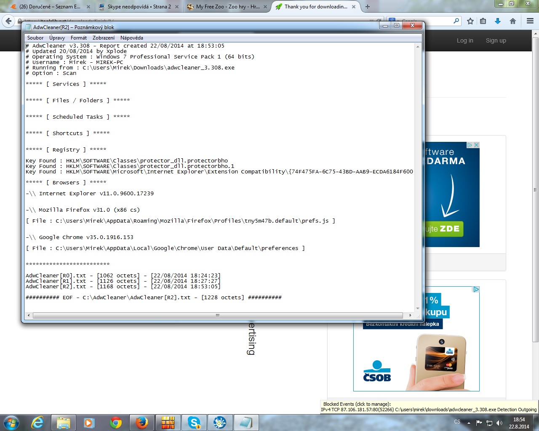Launch Google Chrome from the taskbar

[115, 423]
